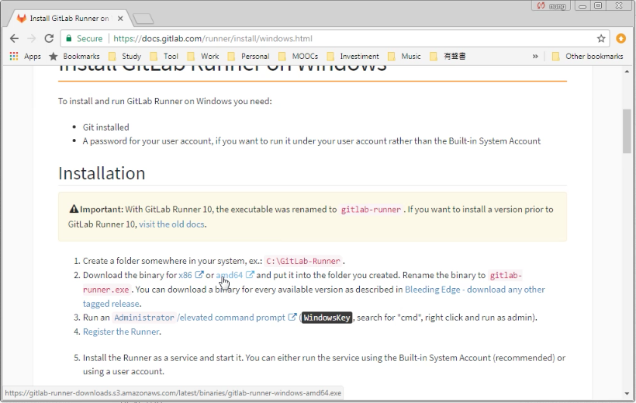Click the user profile badge in title bar
Viewport: 636px width, 403px height.
551,5
